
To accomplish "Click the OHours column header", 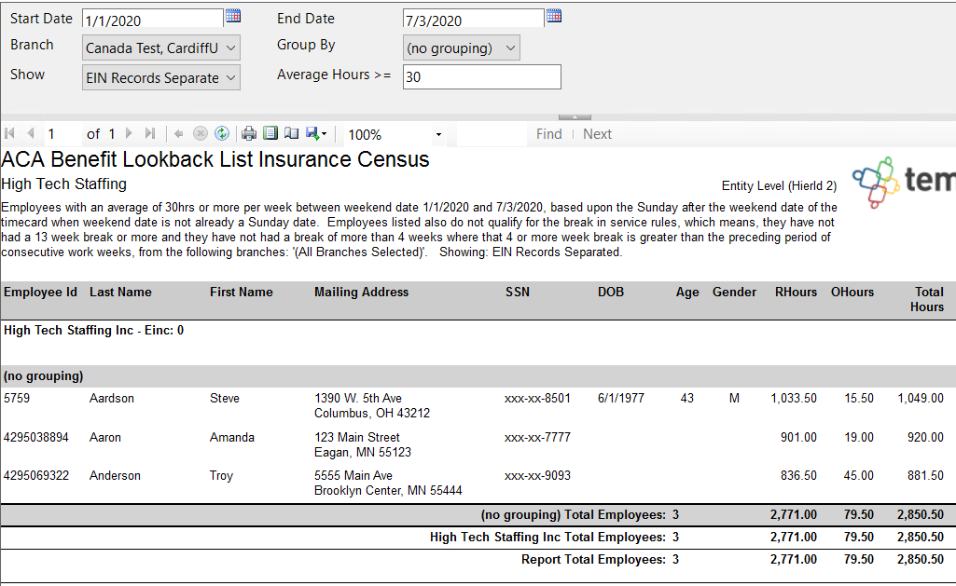I will [852, 292].
